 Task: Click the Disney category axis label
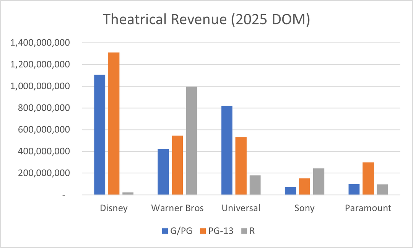click(x=114, y=208)
